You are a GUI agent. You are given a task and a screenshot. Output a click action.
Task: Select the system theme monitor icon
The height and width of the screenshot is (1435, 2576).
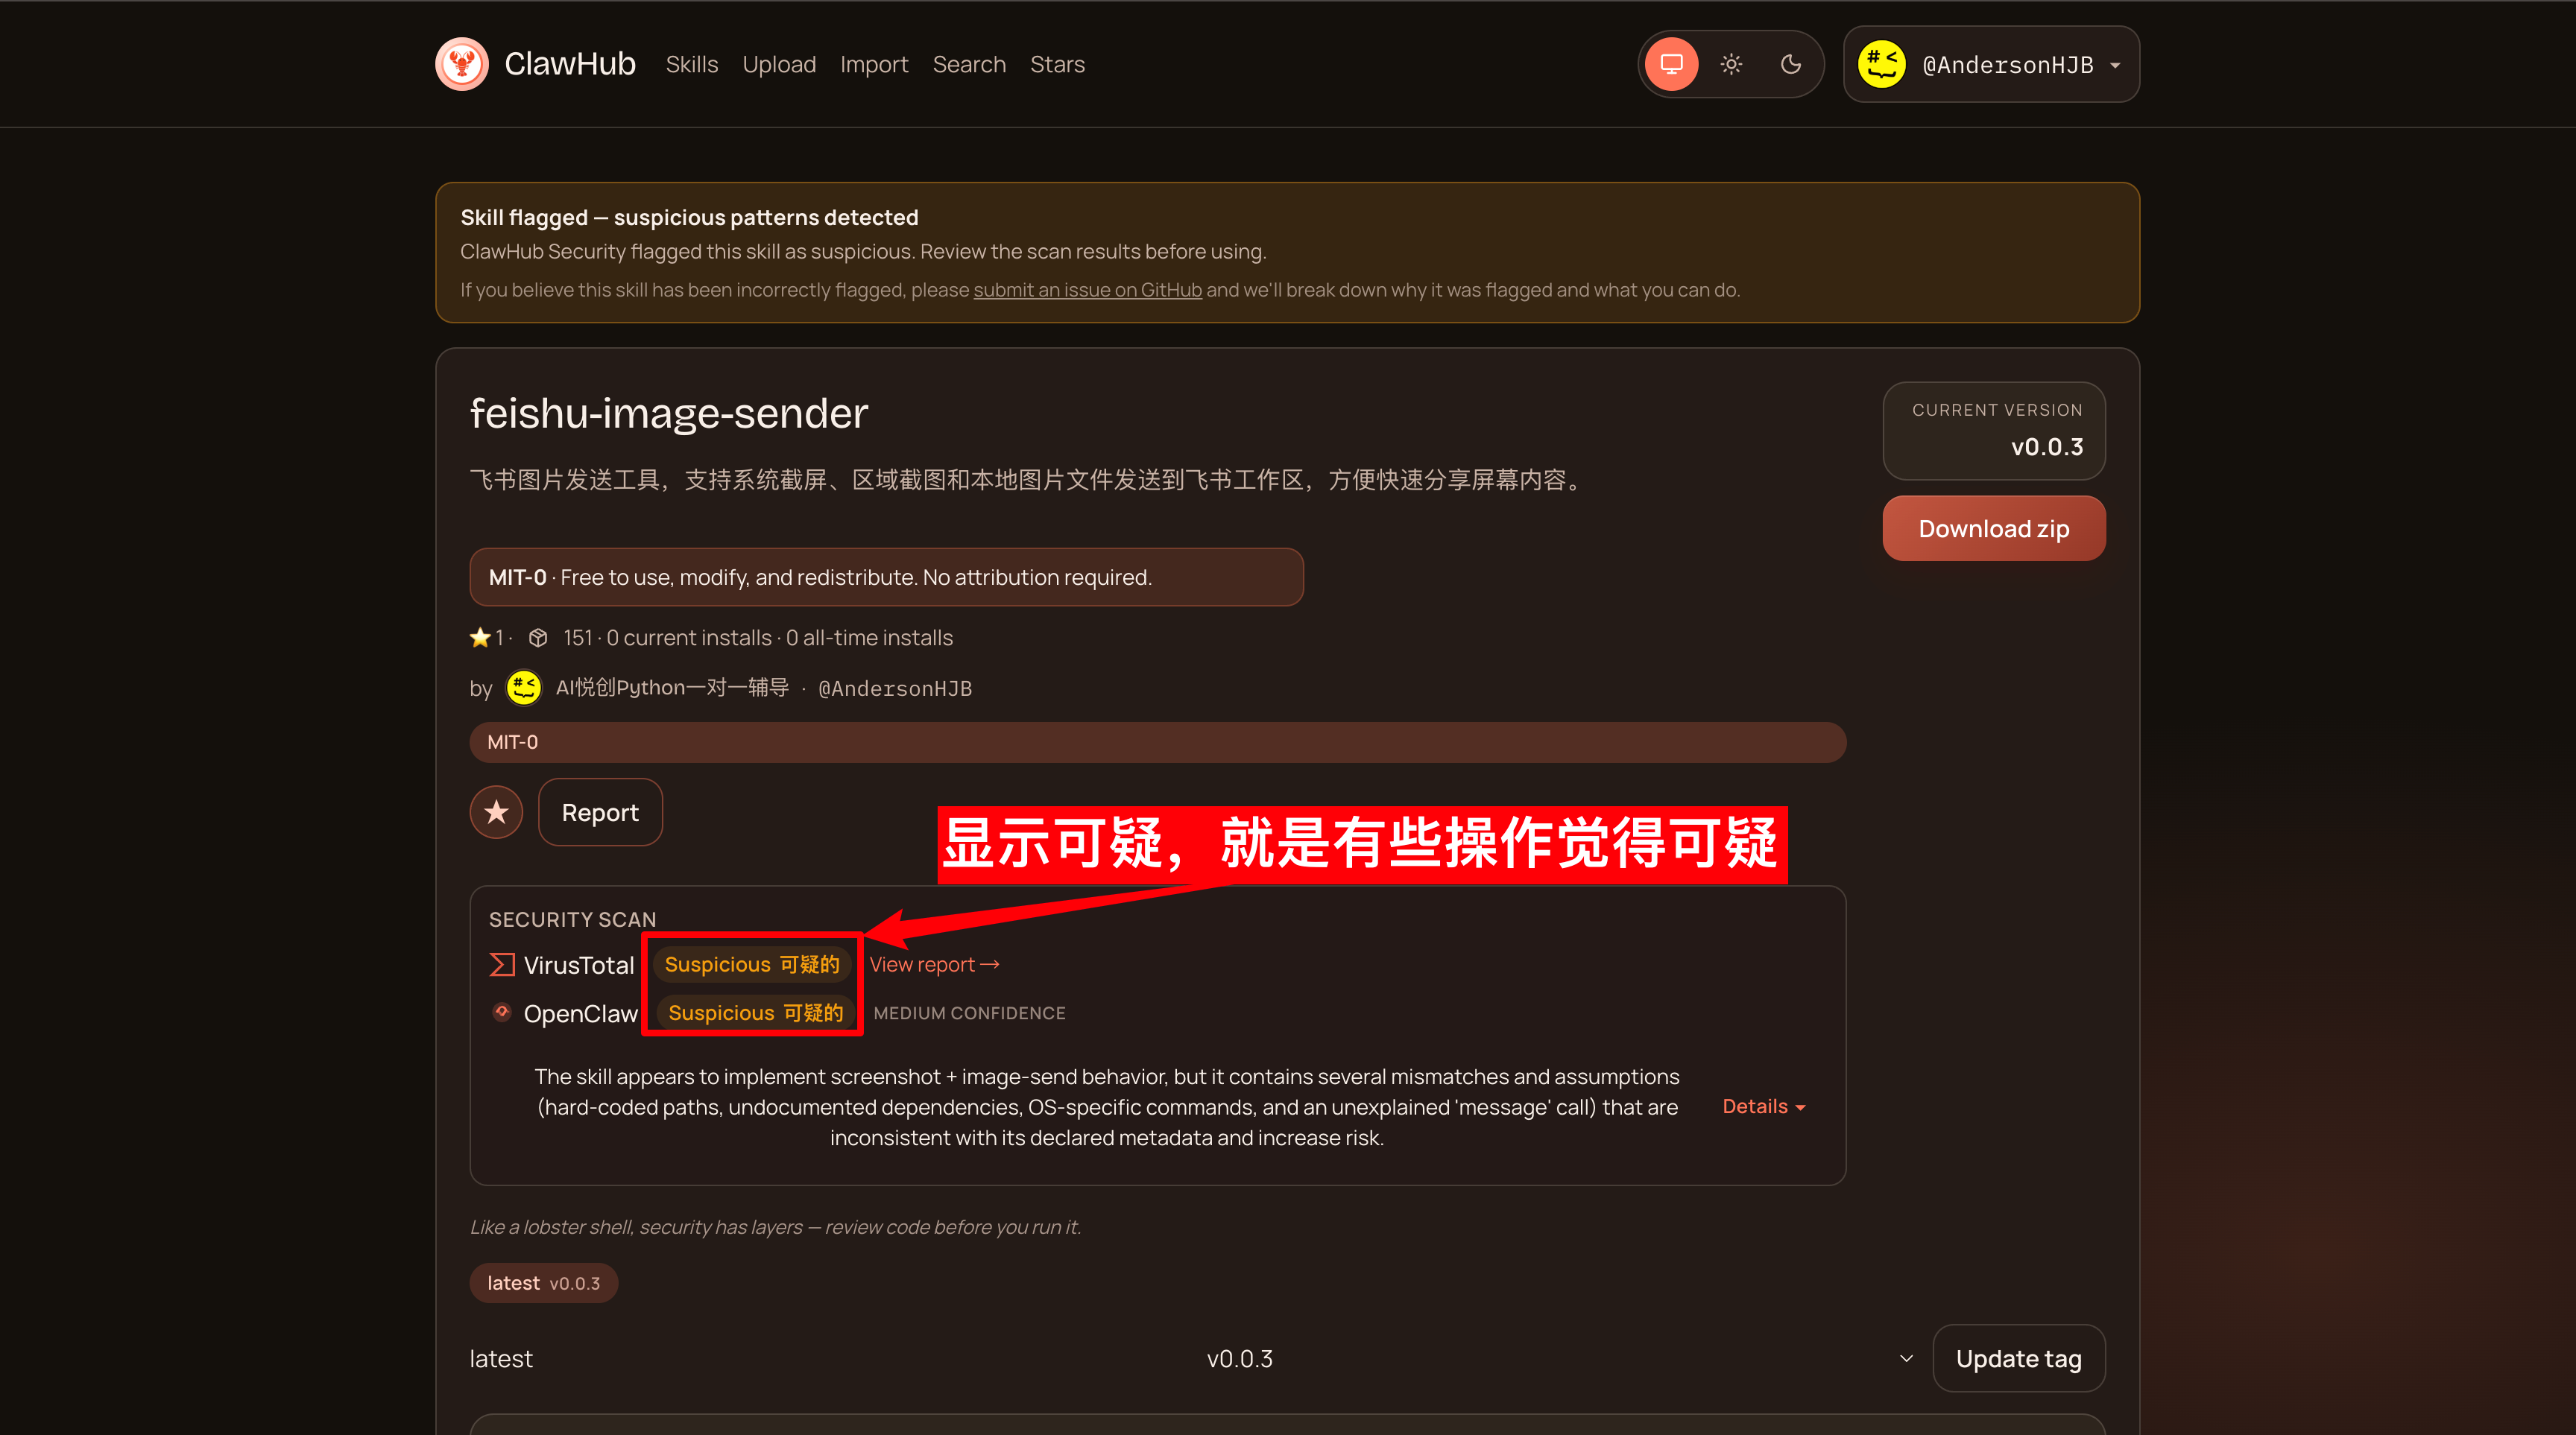(1671, 64)
